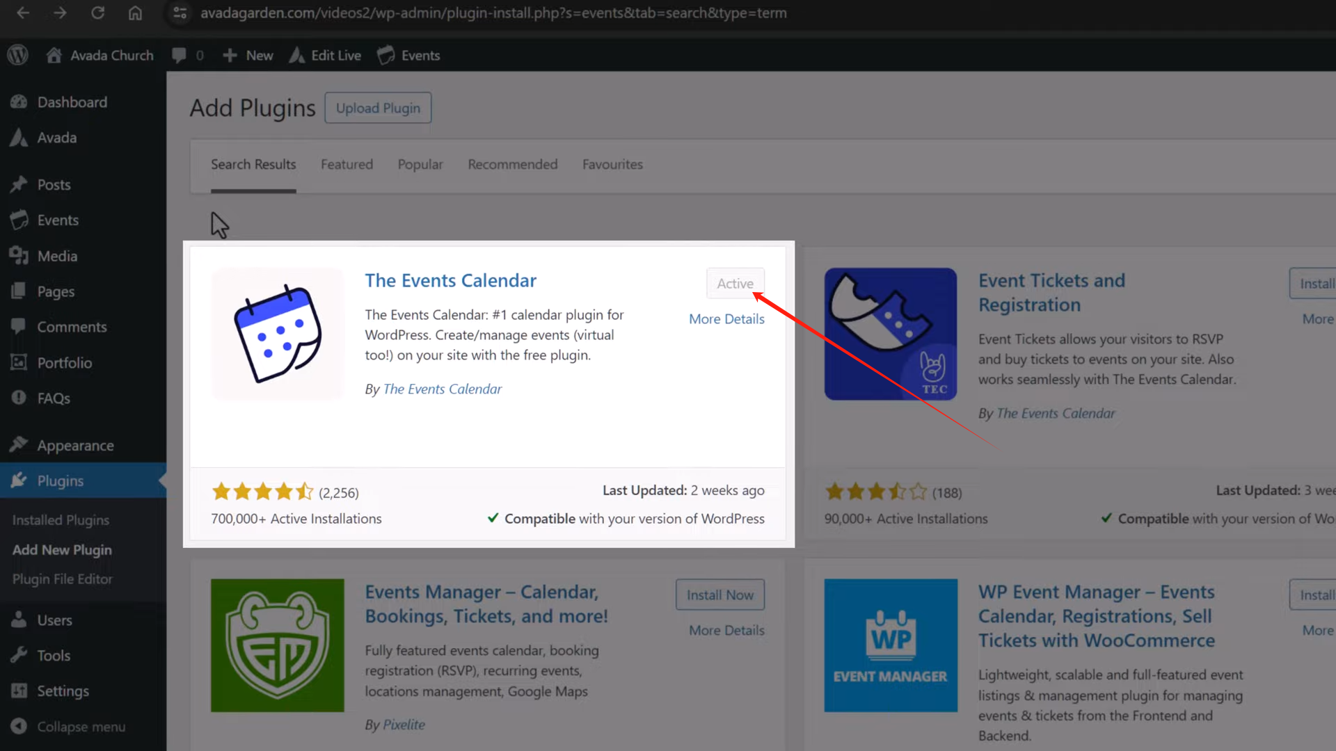This screenshot has width=1336, height=751.
Task: Open Settings via the sliders icon
Action: (19, 691)
